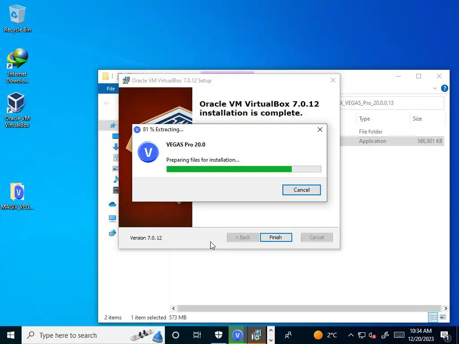This screenshot has height=344, width=459.
Task: Select Internet Download Manager desktop shortcut
Action: tap(17, 66)
